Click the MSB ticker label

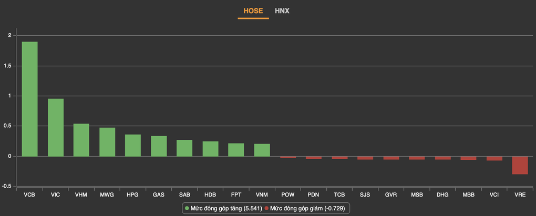pyautogui.click(x=417, y=195)
